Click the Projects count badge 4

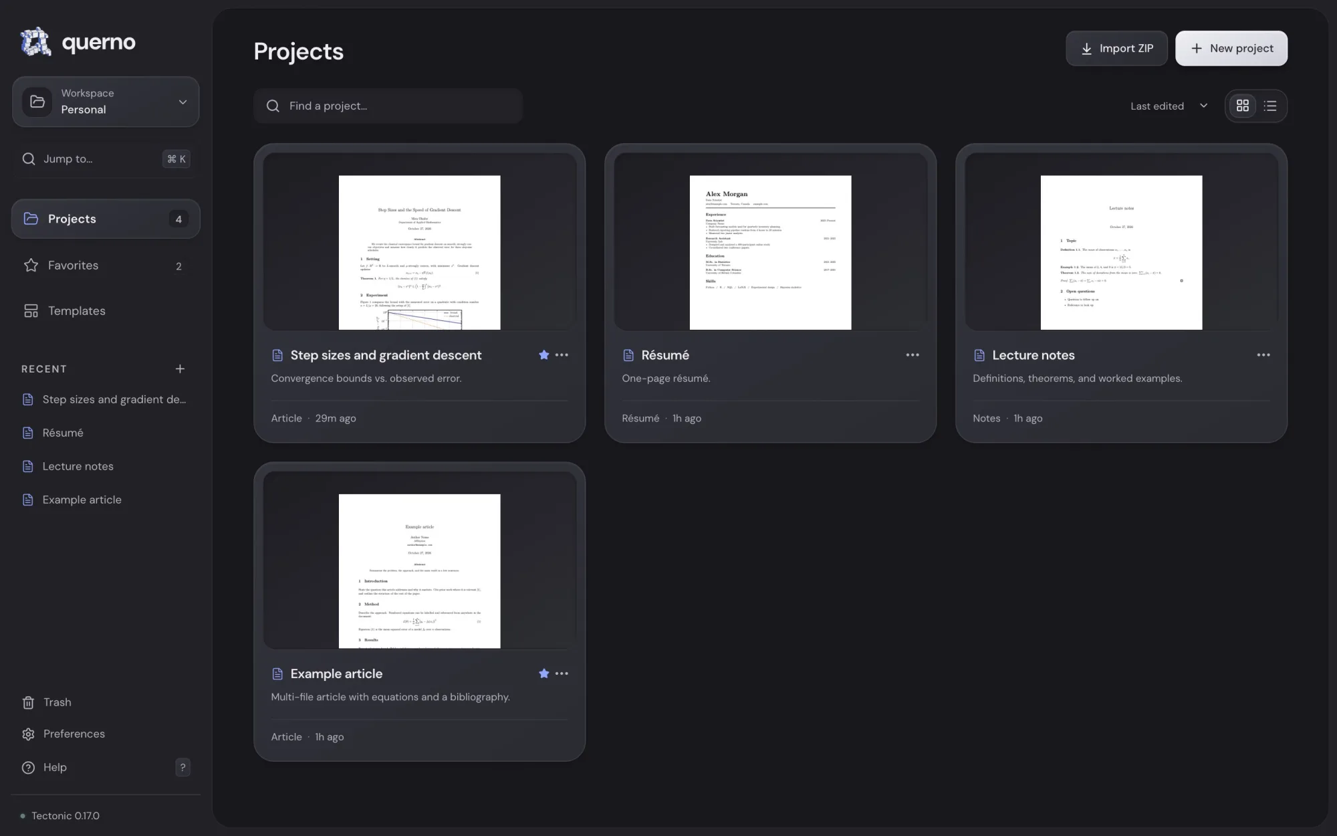[x=178, y=219]
